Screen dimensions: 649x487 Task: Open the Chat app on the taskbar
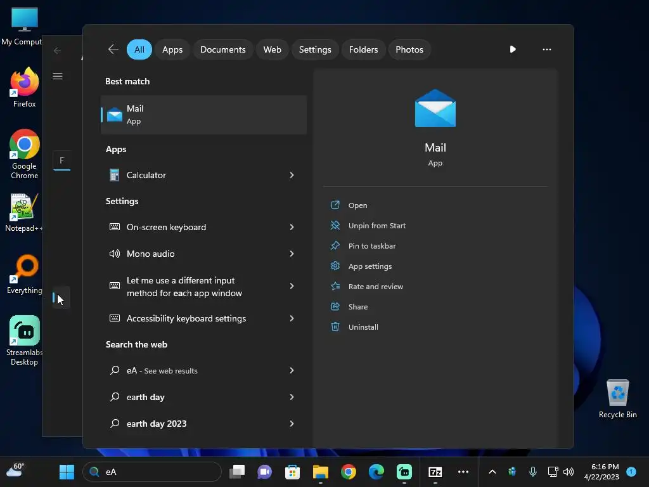[x=264, y=472]
